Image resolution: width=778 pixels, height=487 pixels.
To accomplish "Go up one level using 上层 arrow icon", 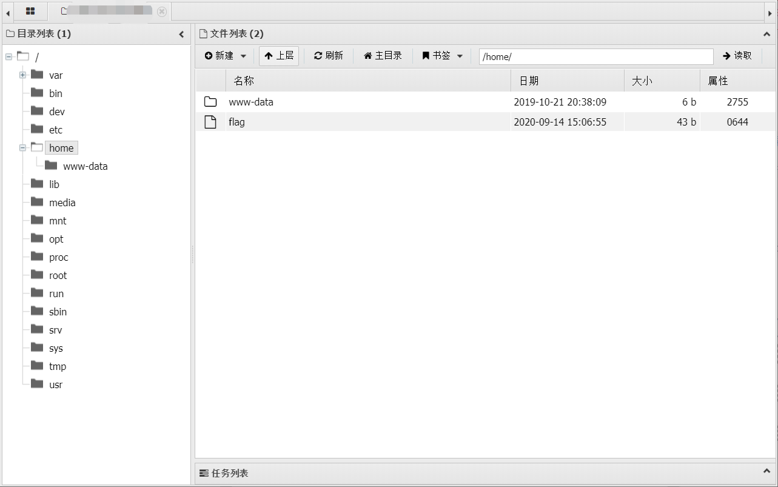I will pos(269,56).
